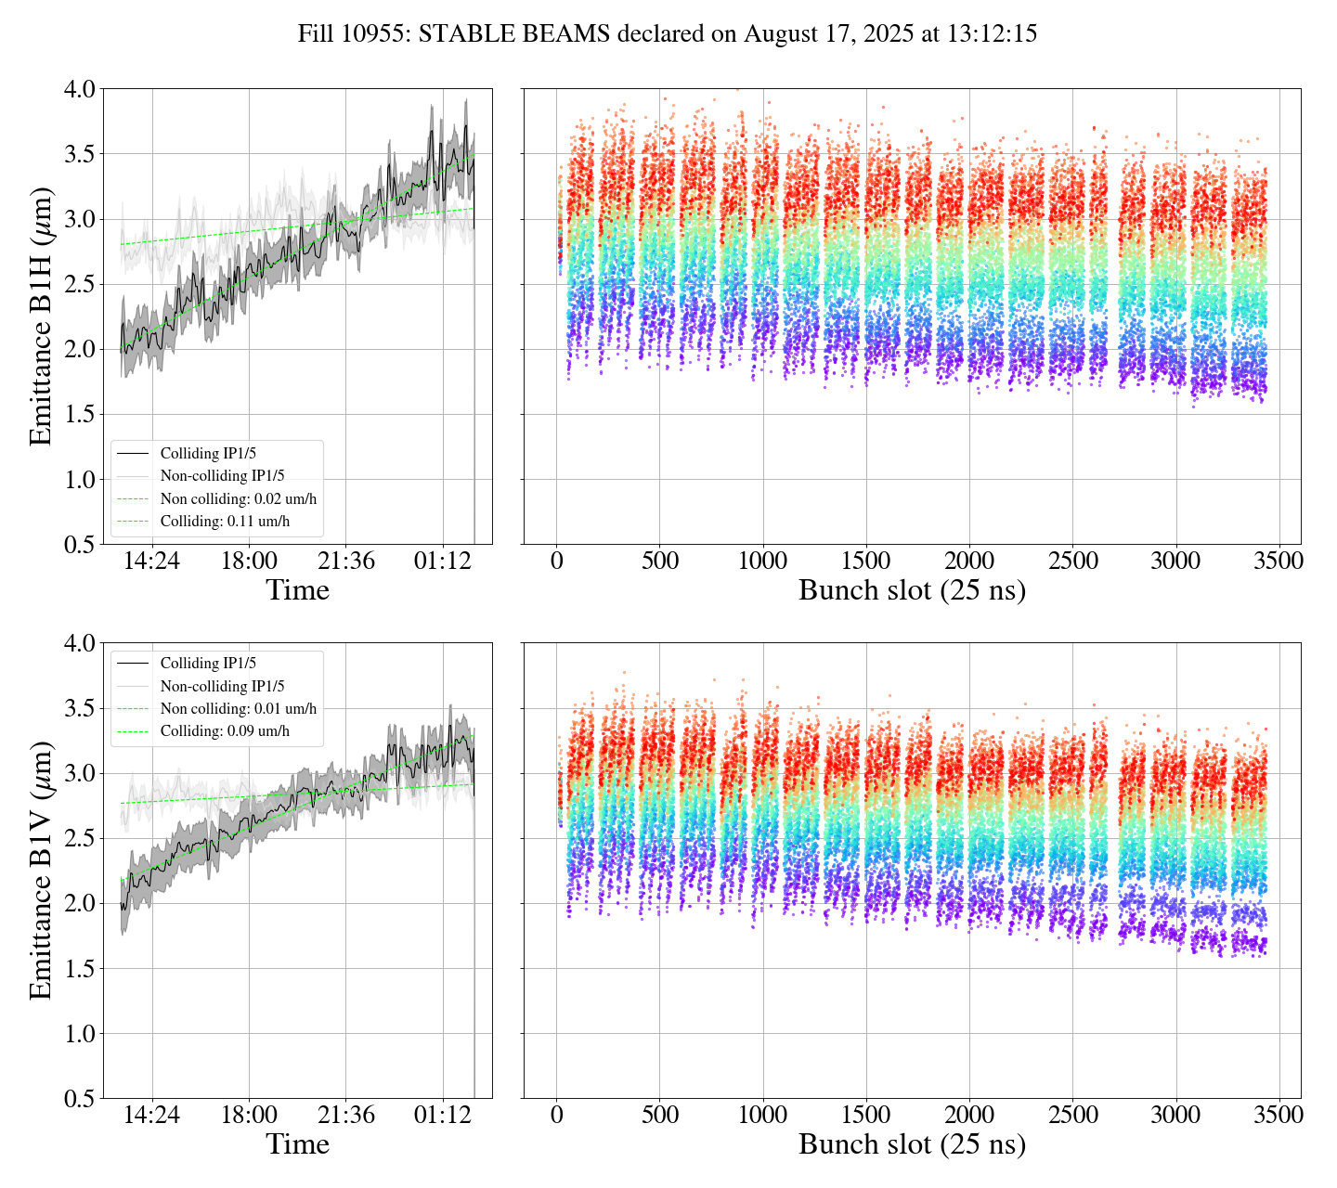Click the "Time" label under the B1H plot
Viewport: 1337px width, 1188px height.
click(297, 590)
